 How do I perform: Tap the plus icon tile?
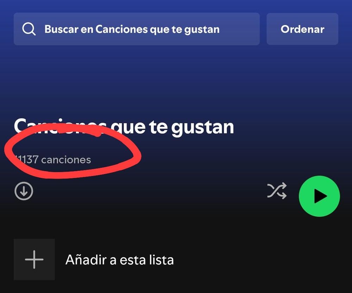pyautogui.click(x=34, y=260)
